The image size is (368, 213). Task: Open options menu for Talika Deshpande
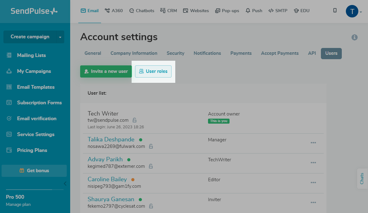313,143
